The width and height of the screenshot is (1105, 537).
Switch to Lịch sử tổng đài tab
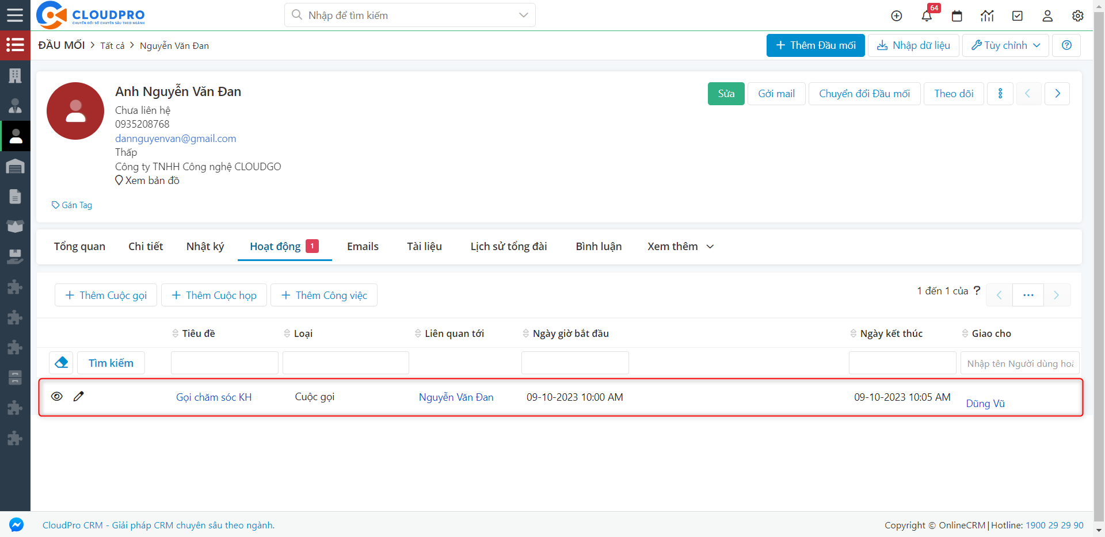pos(509,247)
